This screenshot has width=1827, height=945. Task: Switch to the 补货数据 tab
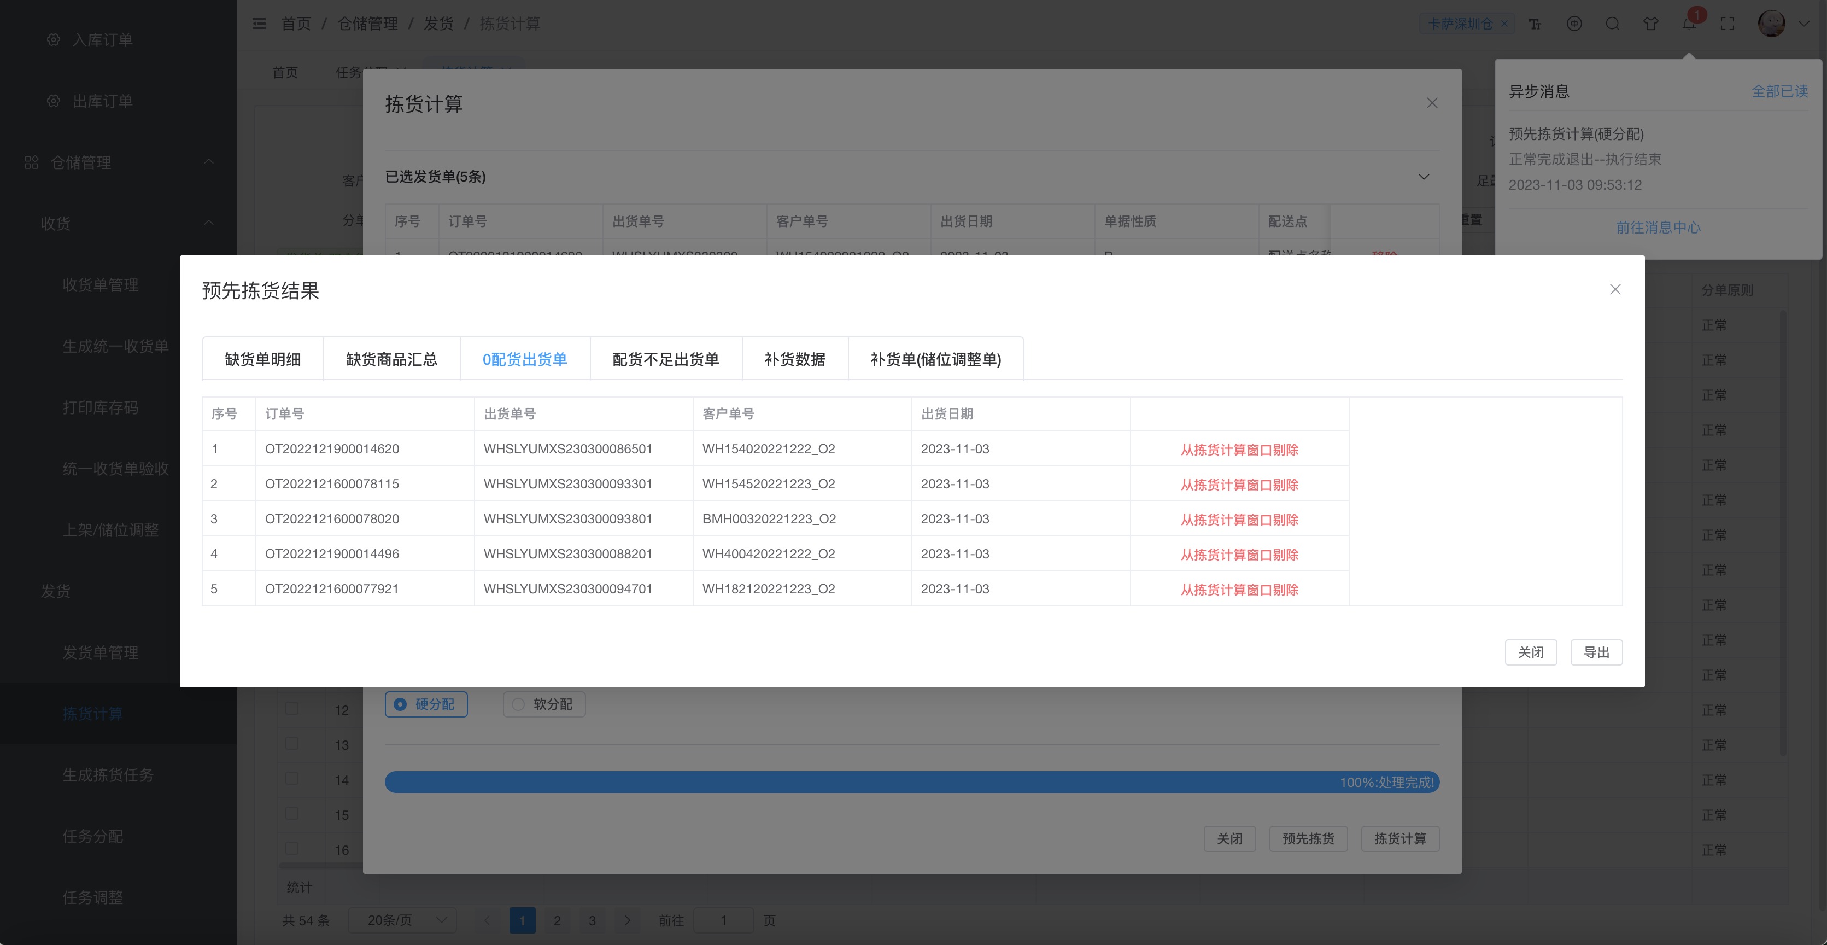(794, 359)
